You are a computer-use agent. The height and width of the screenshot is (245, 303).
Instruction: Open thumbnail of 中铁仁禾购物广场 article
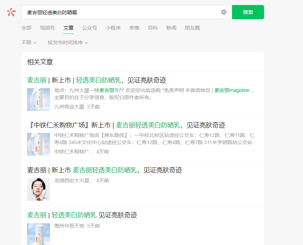[x=39, y=144]
